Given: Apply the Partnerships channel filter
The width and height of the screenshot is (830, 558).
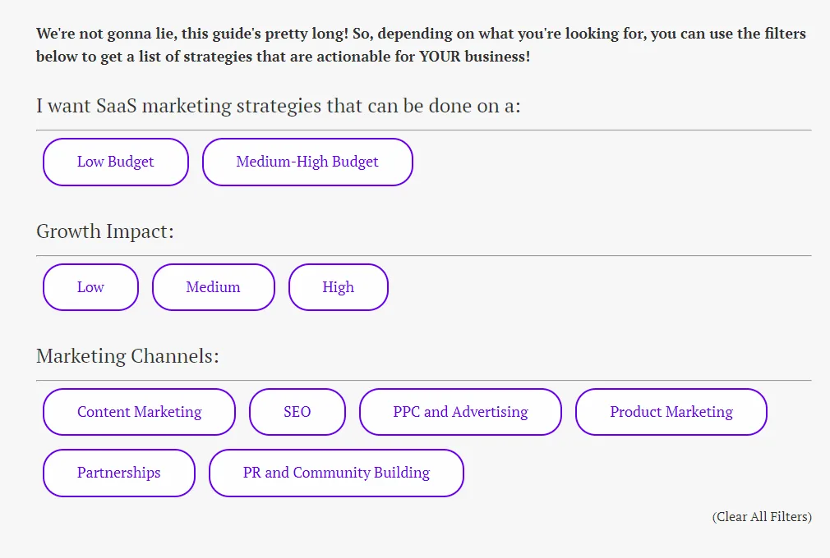Looking at the screenshot, I should point(119,473).
